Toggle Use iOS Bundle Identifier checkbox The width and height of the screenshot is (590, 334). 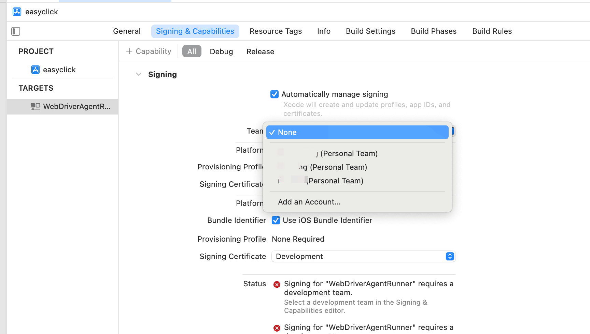point(276,221)
